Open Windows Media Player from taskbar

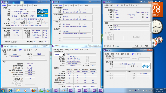coord(25,90)
